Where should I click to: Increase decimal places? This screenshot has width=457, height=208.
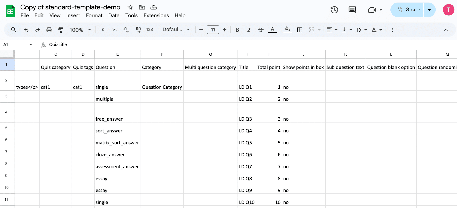pos(138,30)
